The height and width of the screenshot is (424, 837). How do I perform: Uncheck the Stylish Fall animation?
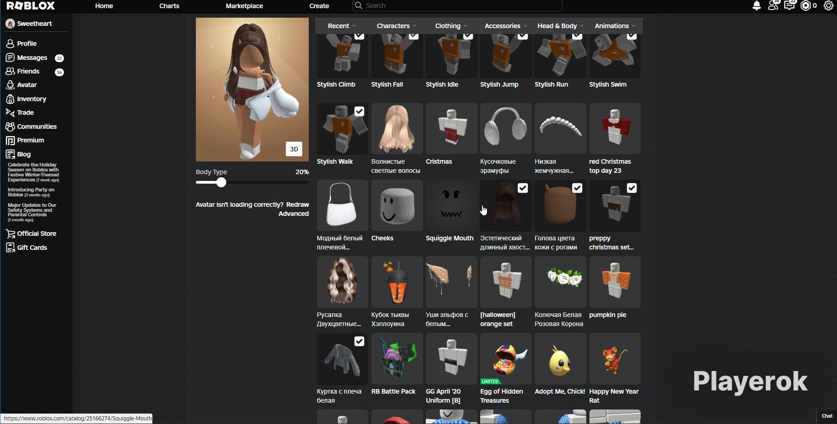coord(414,36)
